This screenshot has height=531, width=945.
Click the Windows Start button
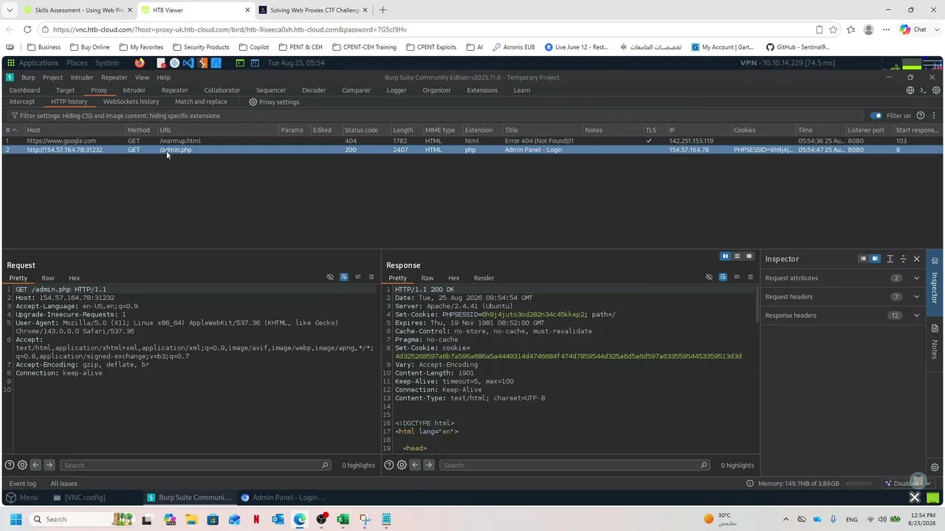[16, 519]
